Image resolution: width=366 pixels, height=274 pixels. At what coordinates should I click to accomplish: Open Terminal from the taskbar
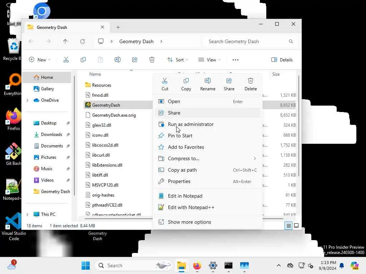[228, 265]
